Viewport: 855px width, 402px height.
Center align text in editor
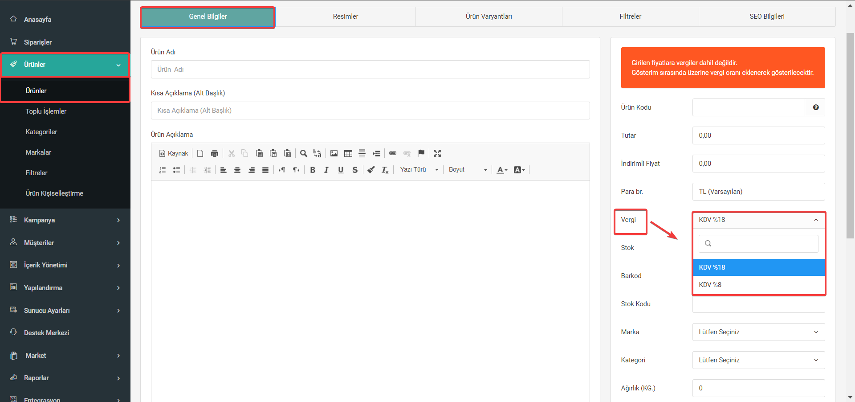pos(237,170)
